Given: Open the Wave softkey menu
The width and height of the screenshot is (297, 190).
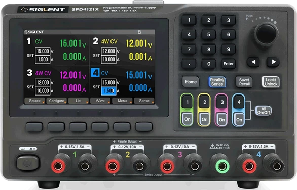Looking at the screenshot, I should pyautogui.click(x=100, y=101).
